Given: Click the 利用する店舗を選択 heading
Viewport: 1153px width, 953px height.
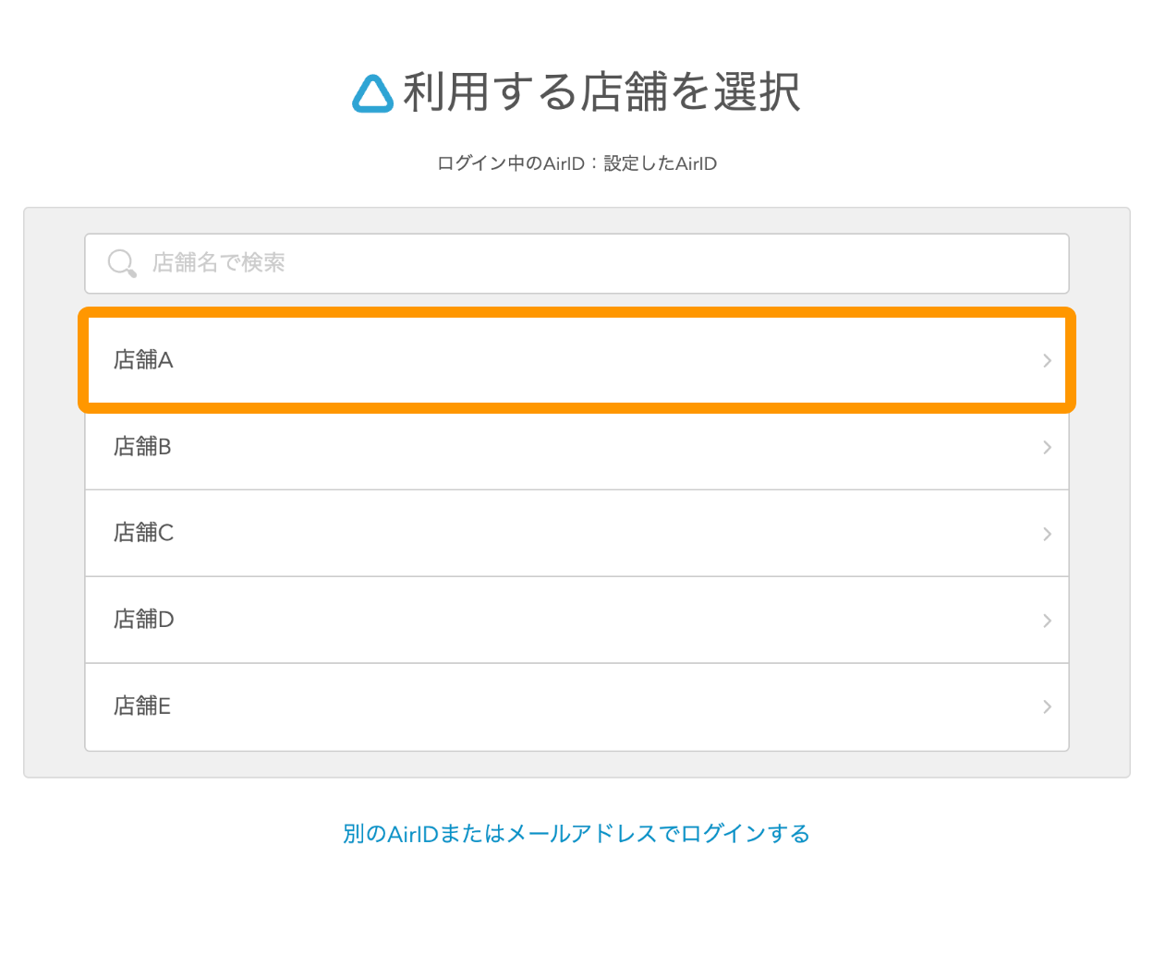Looking at the screenshot, I should point(601,93).
